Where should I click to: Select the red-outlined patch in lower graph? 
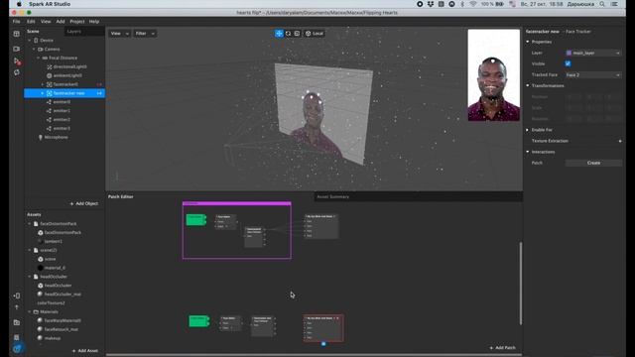pyautogui.click(x=323, y=328)
